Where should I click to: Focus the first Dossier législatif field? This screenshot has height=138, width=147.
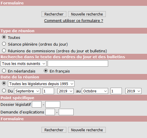pos(37,104)
